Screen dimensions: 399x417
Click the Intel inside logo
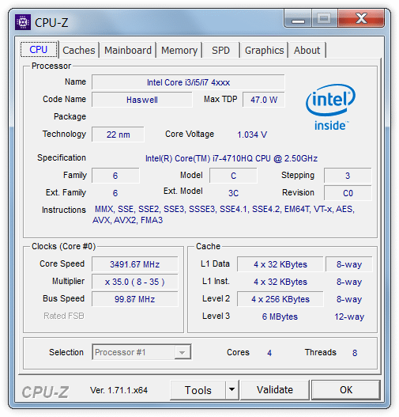tap(330, 108)
